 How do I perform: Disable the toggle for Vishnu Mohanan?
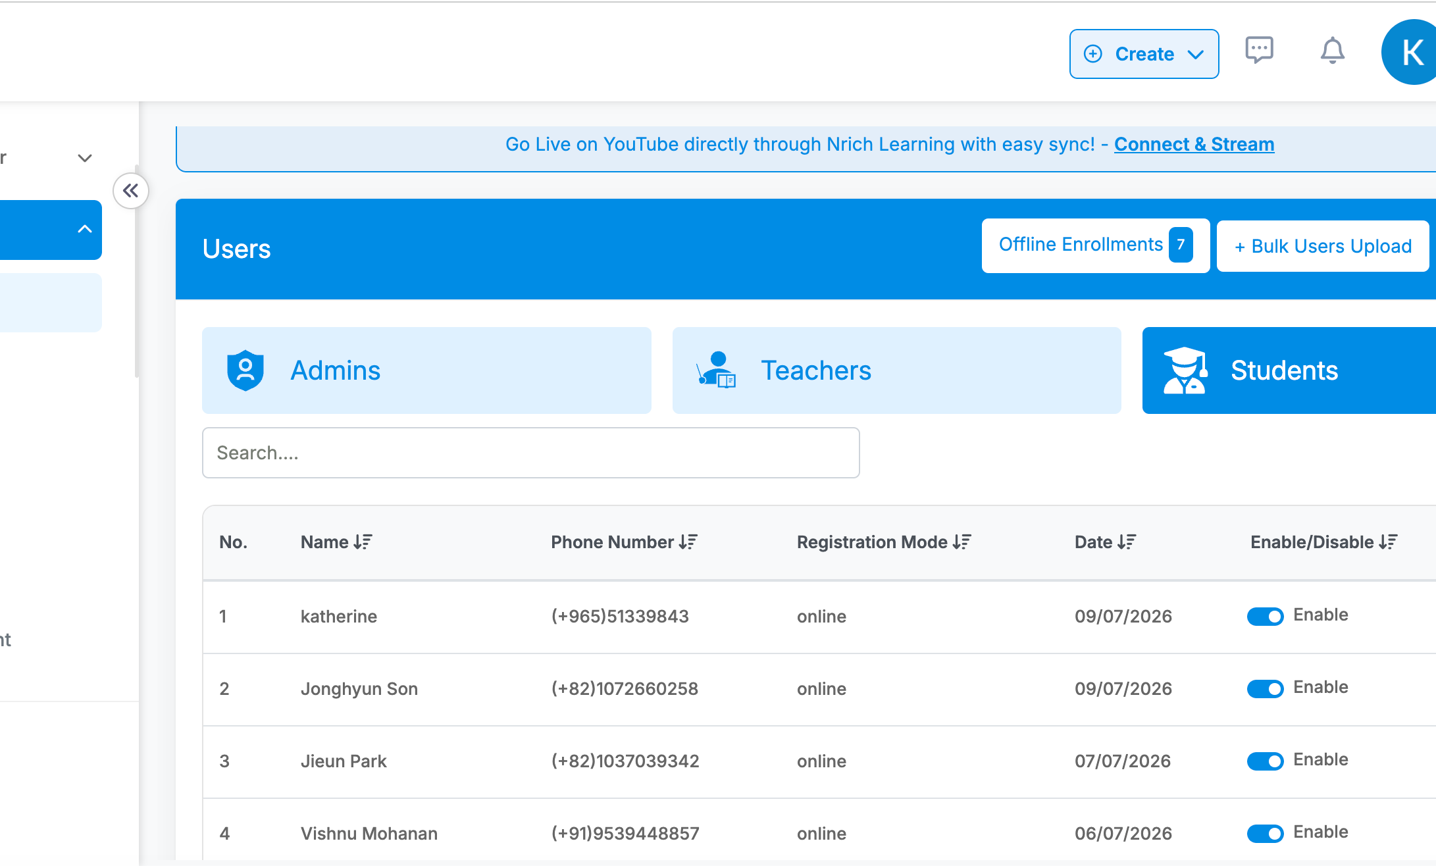point(1265,833)
